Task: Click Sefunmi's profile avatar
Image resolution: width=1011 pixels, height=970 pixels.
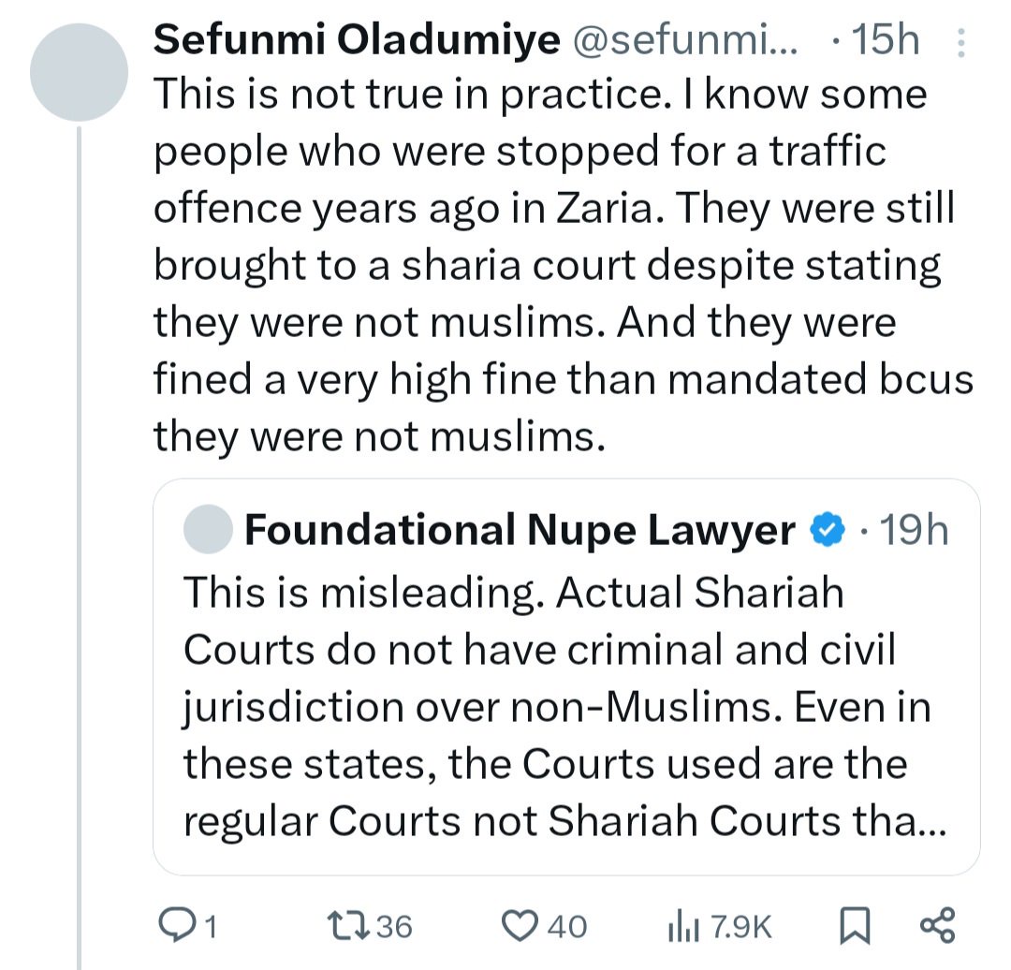Action: coord(79,70)
